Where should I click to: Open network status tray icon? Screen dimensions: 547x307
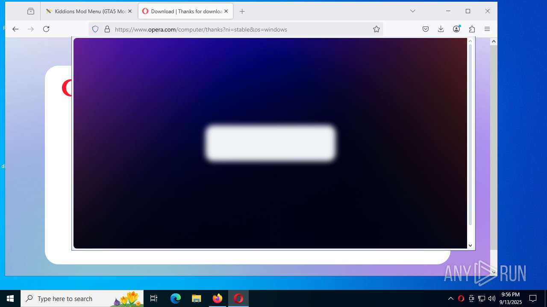[482, 298]
